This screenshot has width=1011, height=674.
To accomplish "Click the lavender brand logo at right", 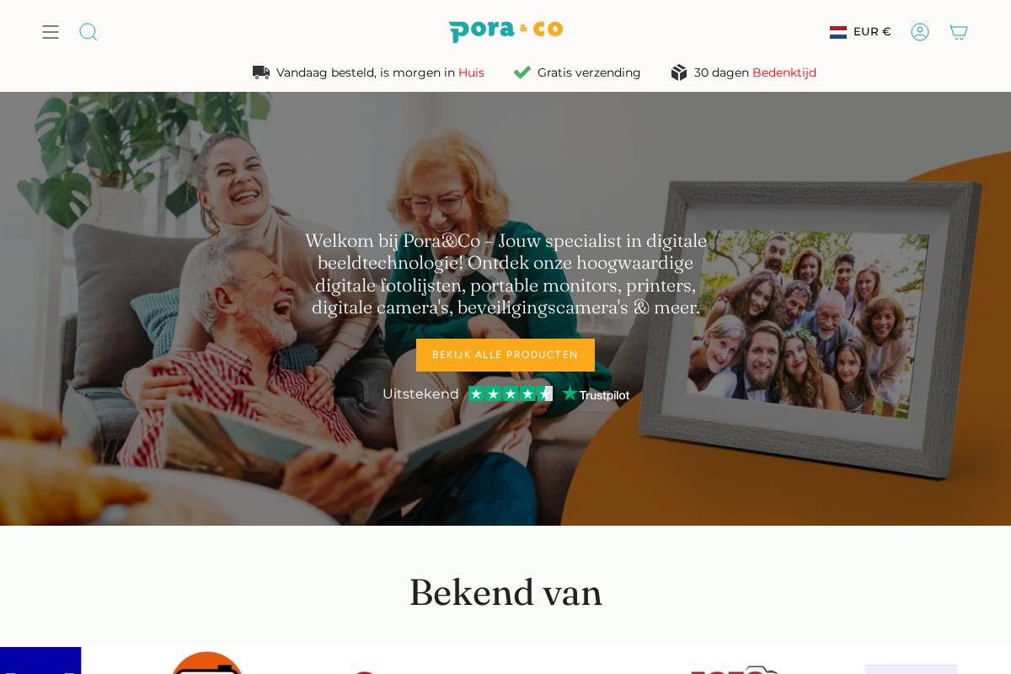I will coord(911,669).
